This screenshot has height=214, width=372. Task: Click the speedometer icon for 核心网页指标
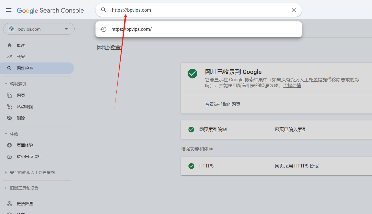(9, 157)
